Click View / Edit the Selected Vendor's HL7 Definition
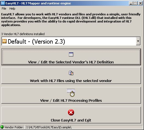 [x=71, y=57]
